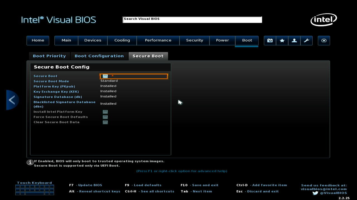This screenshot has height=200, width=357.
Task: Open the favorites star icon
Action: [282, 41]
